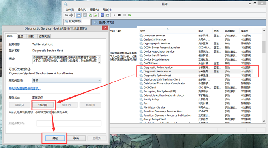Image resolution: width=268 pixels, height=148 pixels.
Task: Select Device Install Service row
Action: (196, 56)
